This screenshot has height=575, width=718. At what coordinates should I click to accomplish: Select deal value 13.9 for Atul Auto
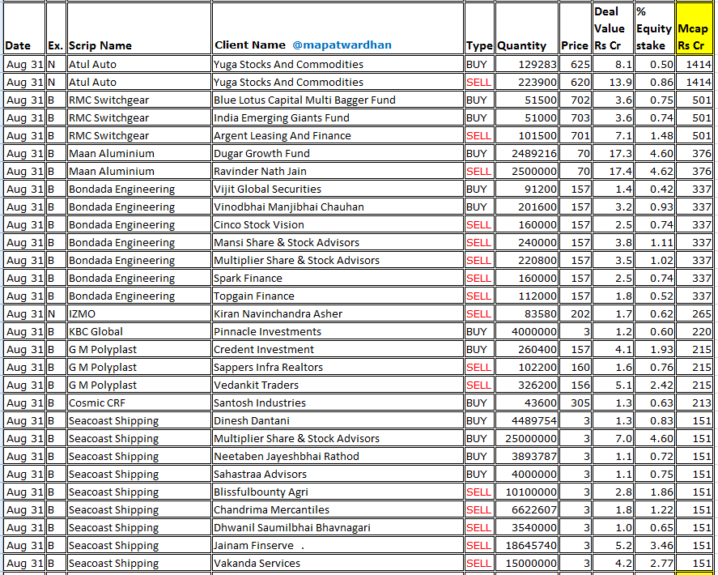point(613,82)
